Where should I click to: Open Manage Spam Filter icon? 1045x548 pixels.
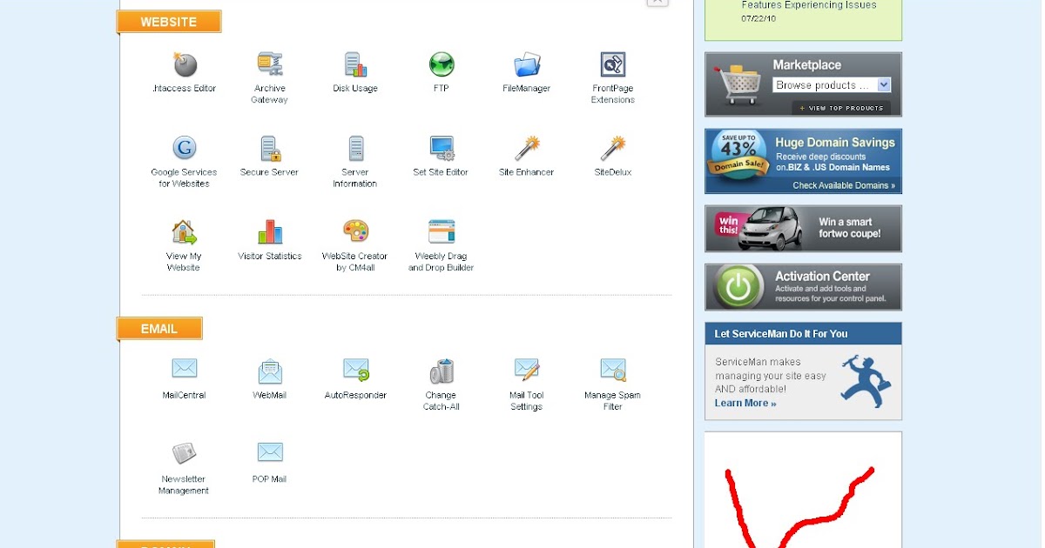(x=613, y=370)
